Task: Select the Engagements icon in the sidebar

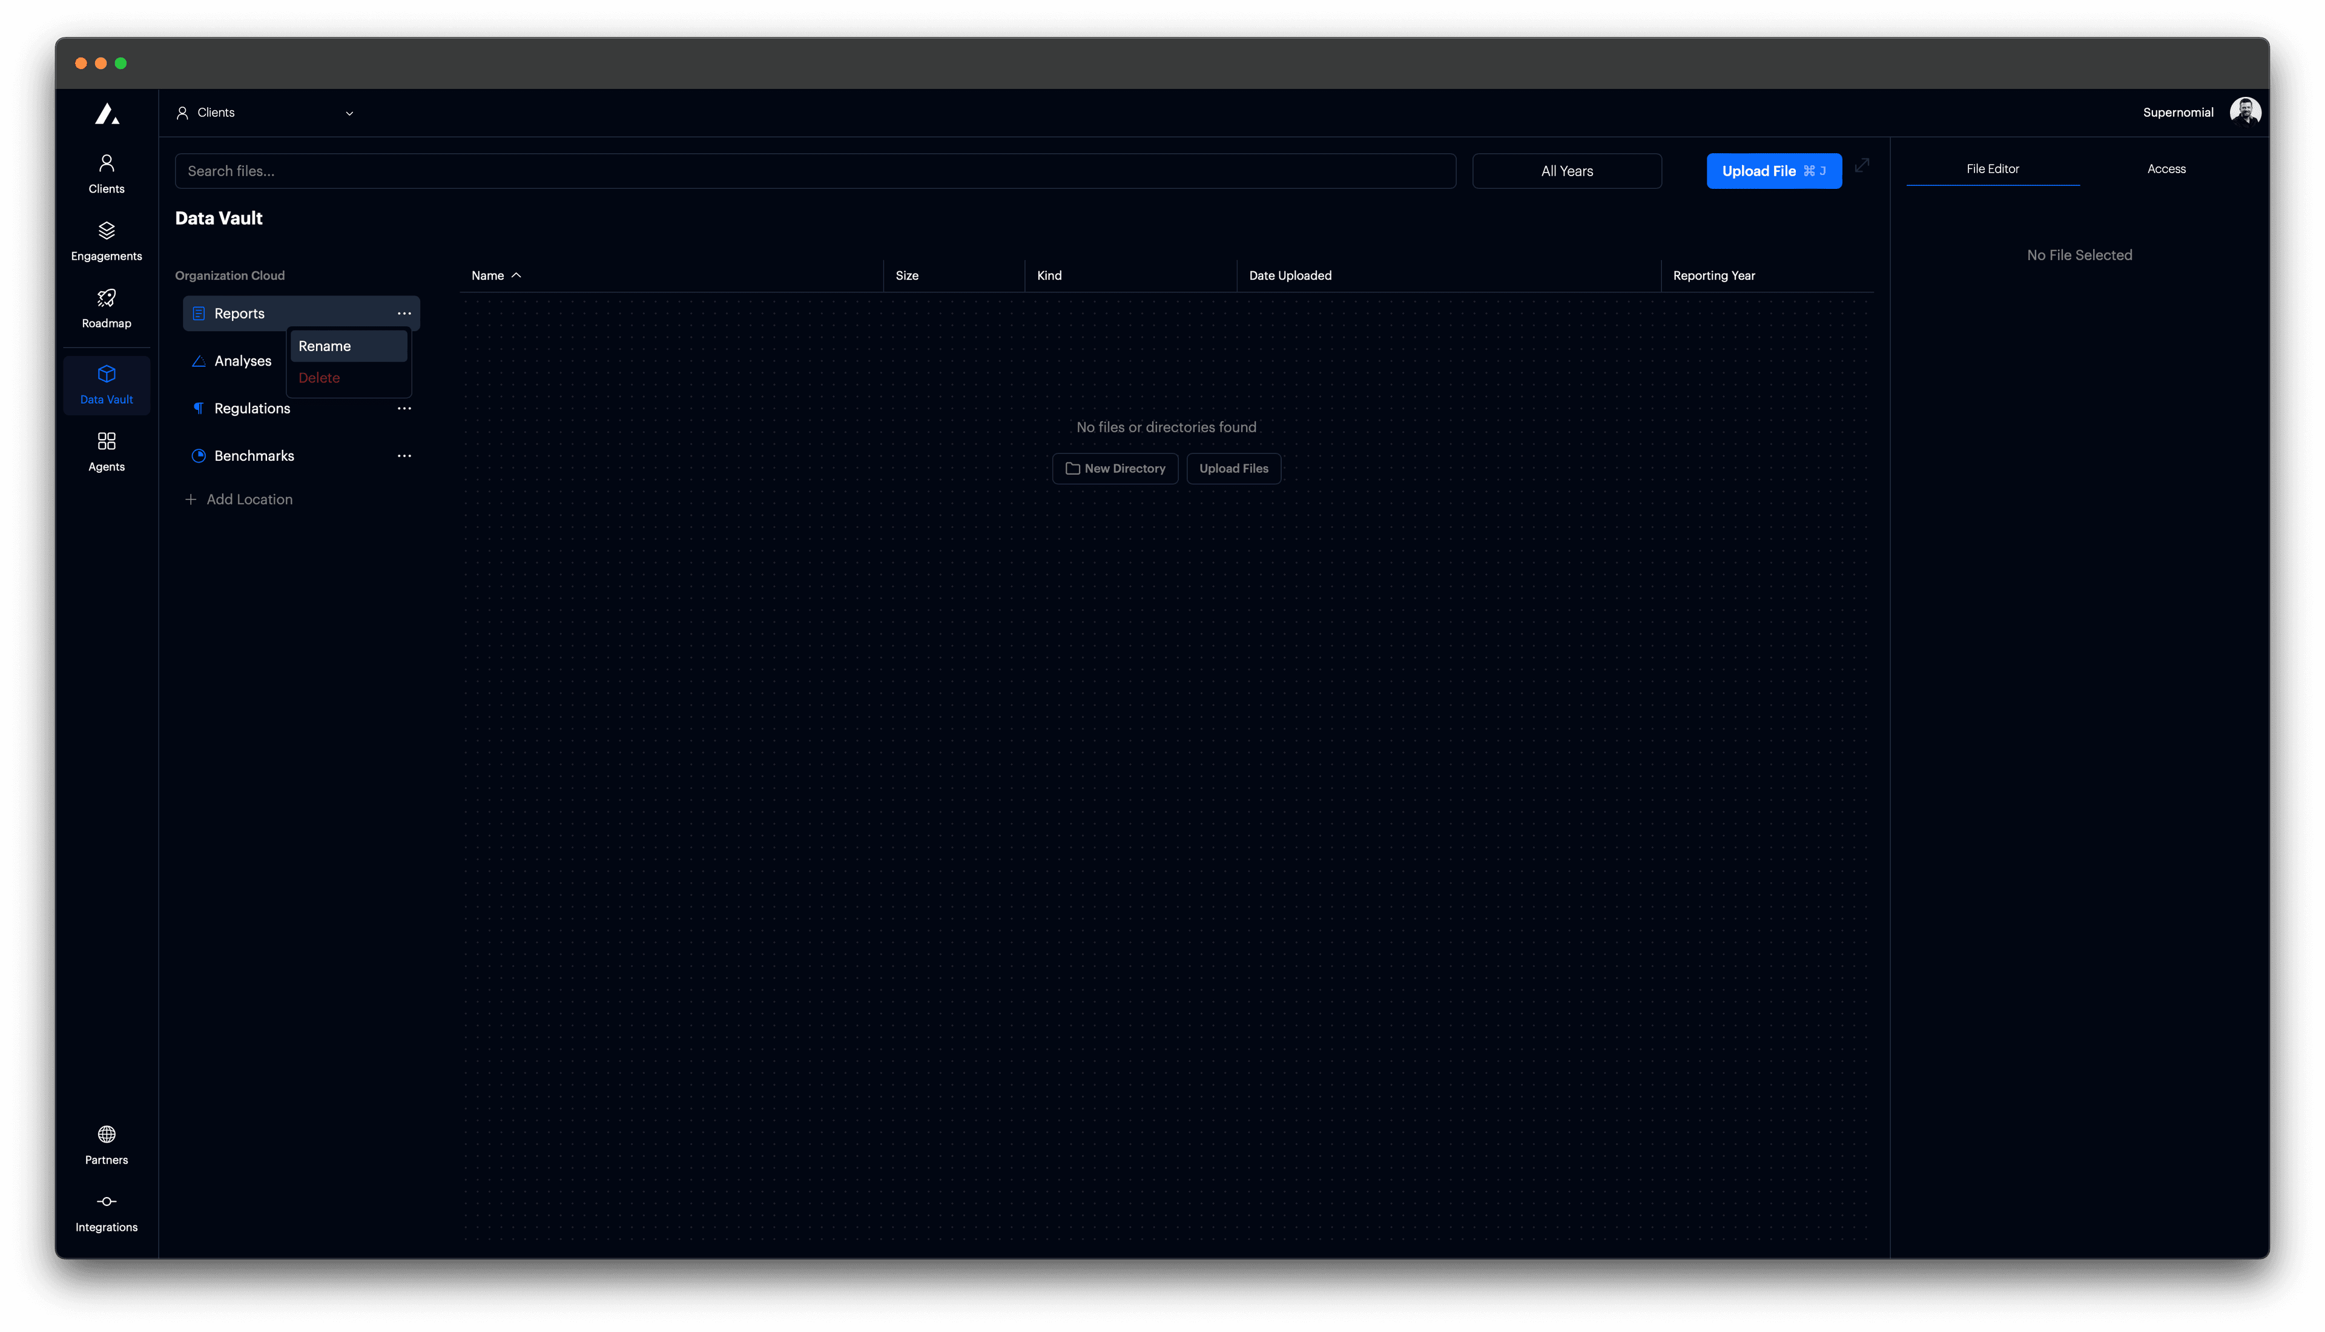Action: (x=106, y=240)
